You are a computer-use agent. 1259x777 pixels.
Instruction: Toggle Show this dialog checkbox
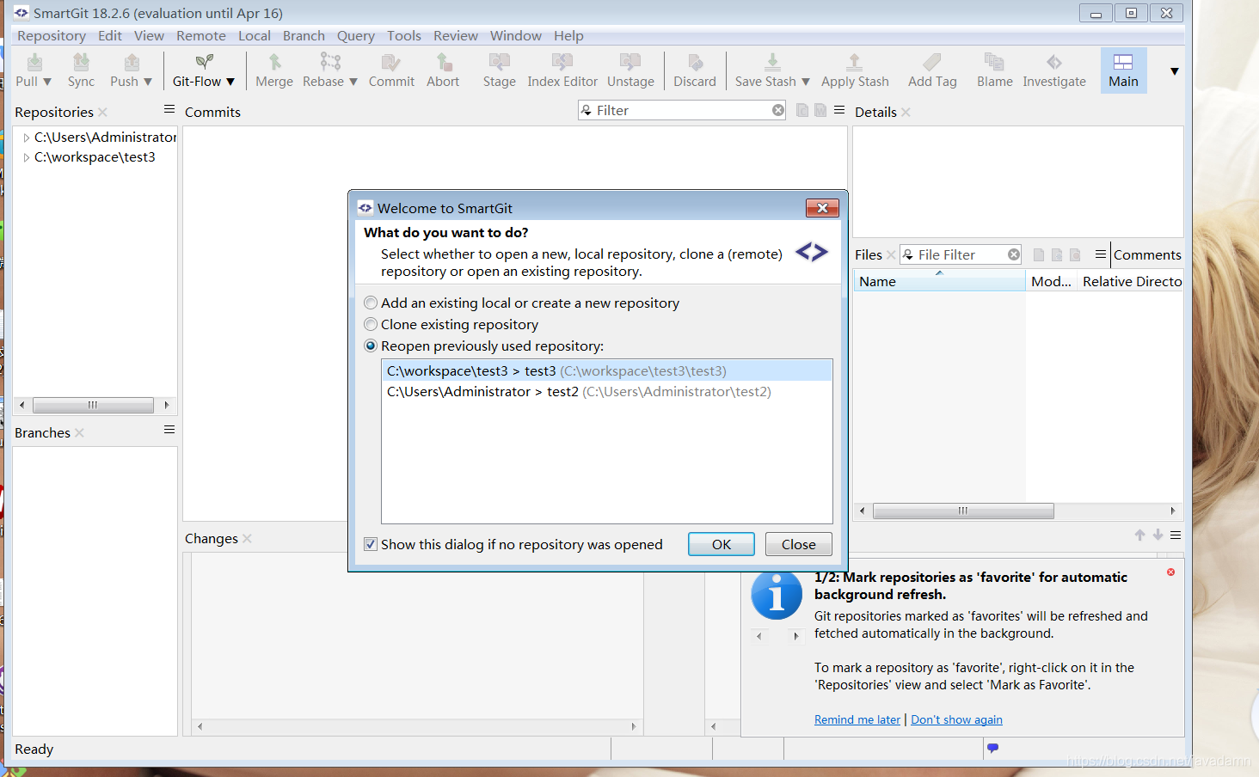[x=371, y=544]
